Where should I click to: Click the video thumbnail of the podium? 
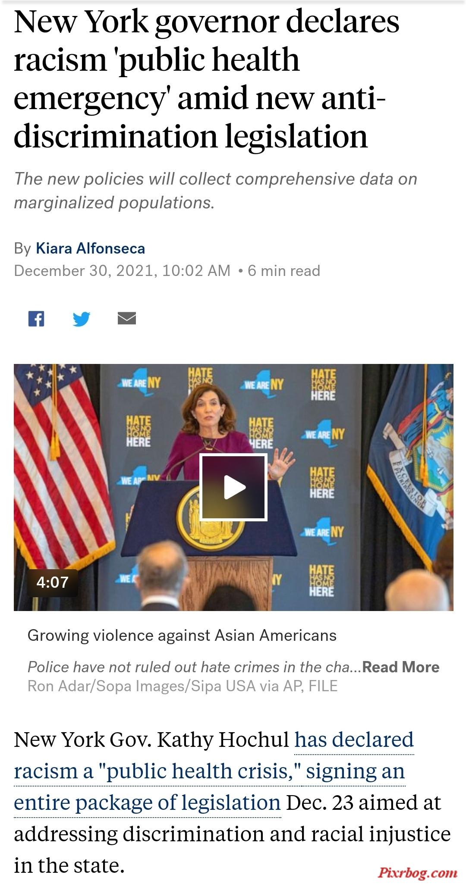[233, 487]
